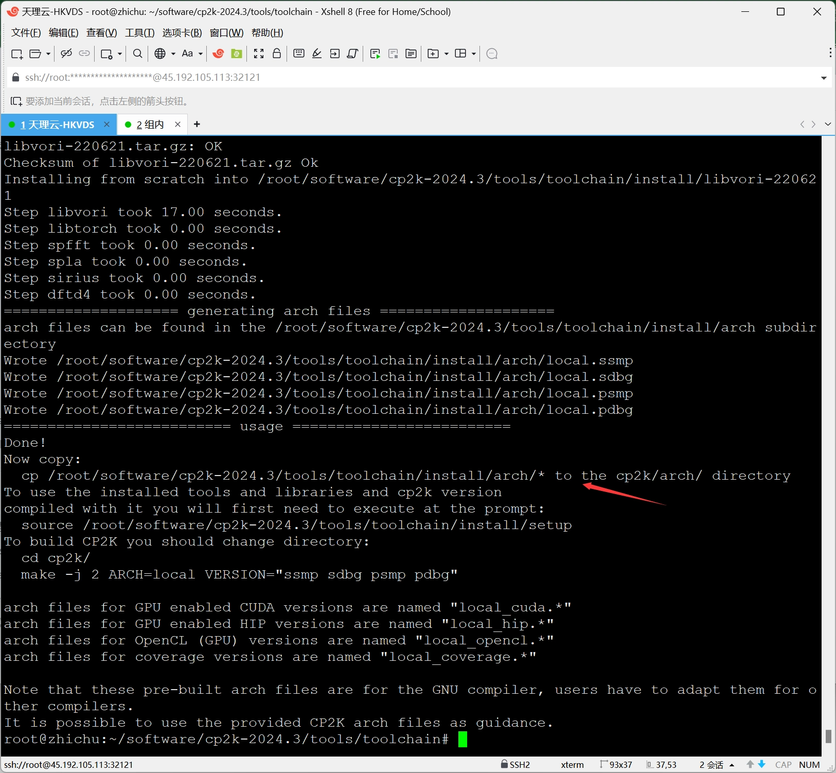Viewport: 836px width, 773px height.
Task: Open the 帮助(H) menu
Action: [268, 32]
